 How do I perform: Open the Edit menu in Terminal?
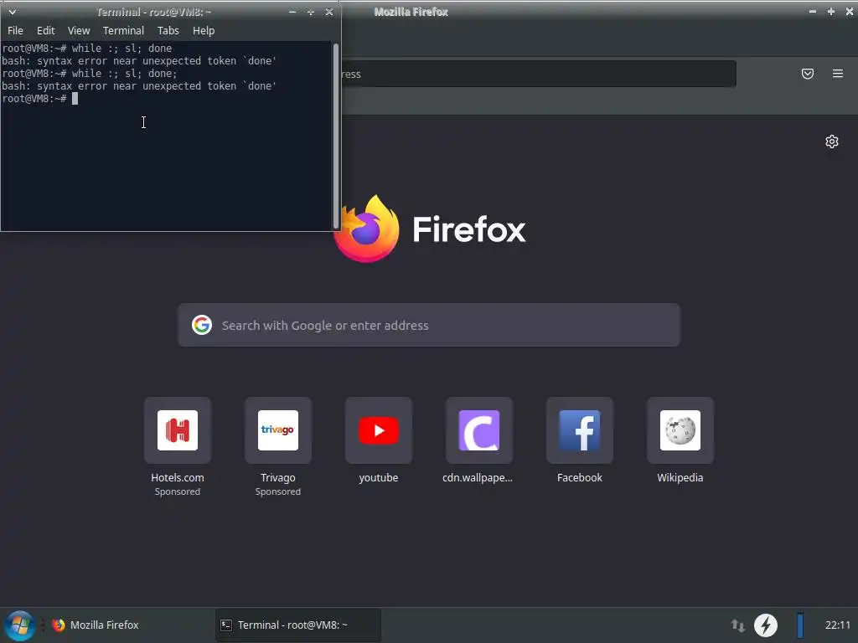click(45, 31)
